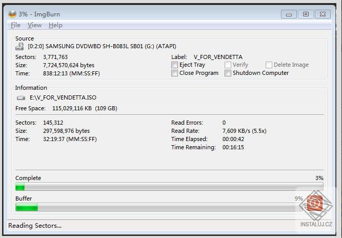The height and width of the screenshot is (238, 342).
Task: Click the source size 7,724,570,624 bytes
Action: tap(69, 65)
